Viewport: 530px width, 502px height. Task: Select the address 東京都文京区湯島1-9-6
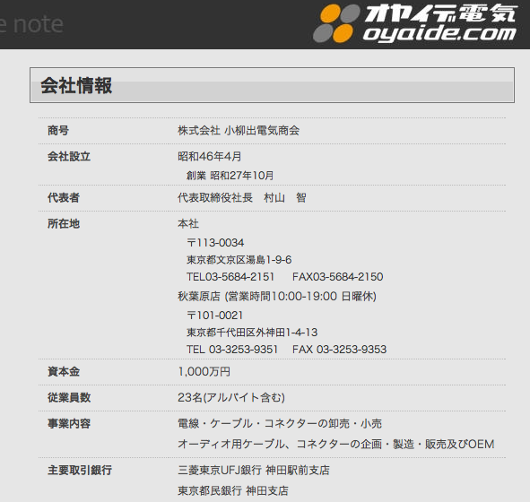point(239,259)
